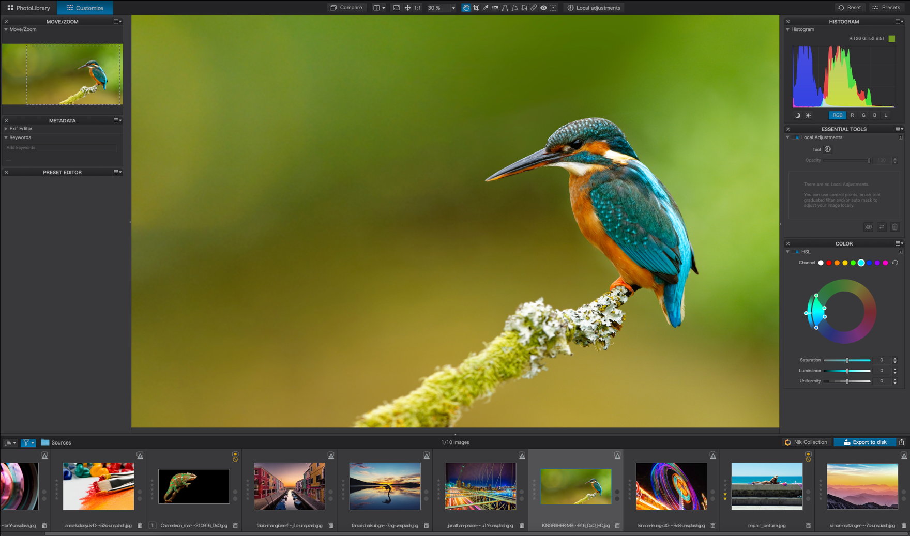Toggle highlight clipping sun icon in Histogram
The height and width of the screenshot is (536, 910).
click(808, 115)
